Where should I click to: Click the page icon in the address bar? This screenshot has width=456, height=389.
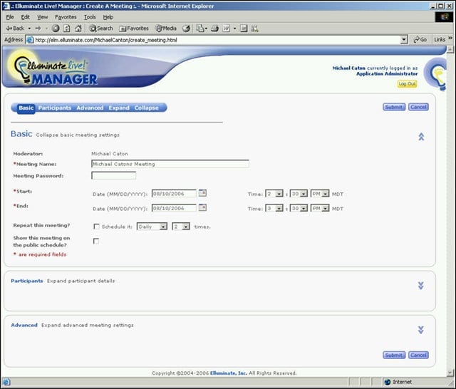click(30, 40)
